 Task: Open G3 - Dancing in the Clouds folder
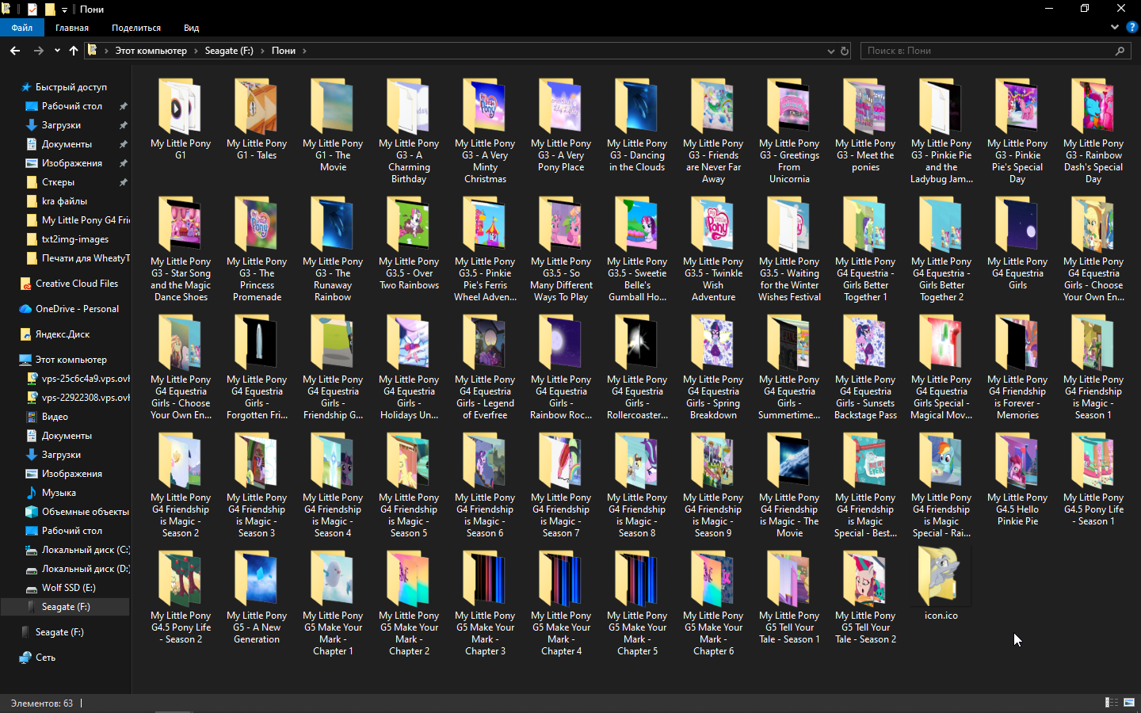click(x=637, y=125)
